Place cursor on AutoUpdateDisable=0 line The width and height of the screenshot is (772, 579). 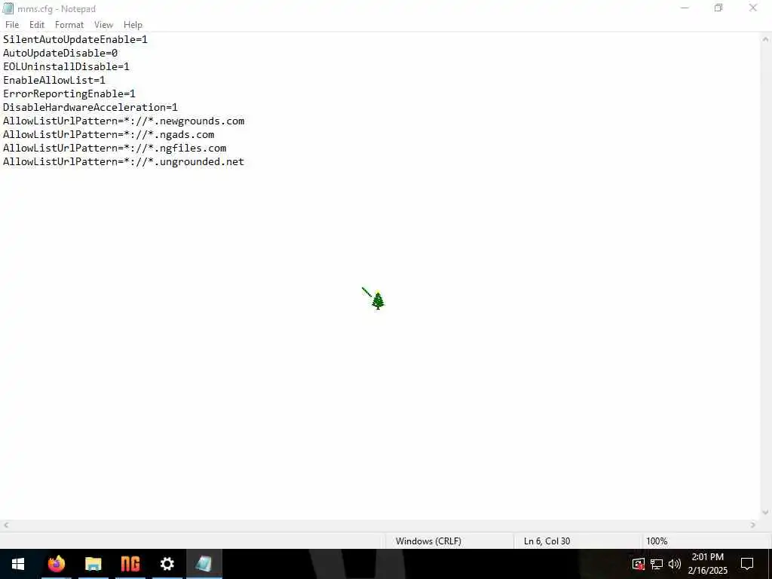click(60, 54)
